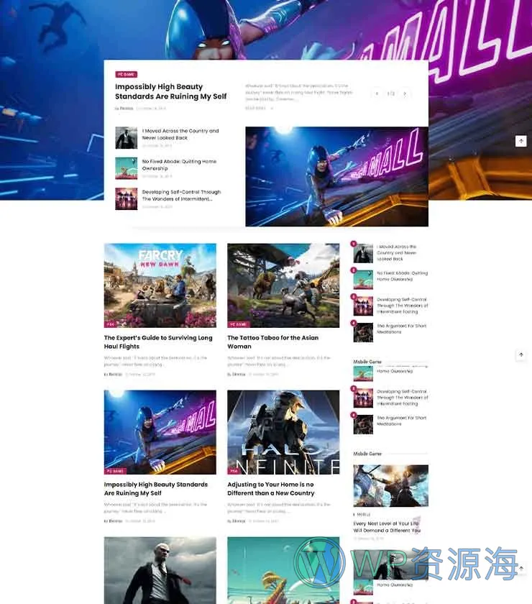Open 'I Moved Across the Country' in slider list
Screen dimensions: 532x604
180,134
